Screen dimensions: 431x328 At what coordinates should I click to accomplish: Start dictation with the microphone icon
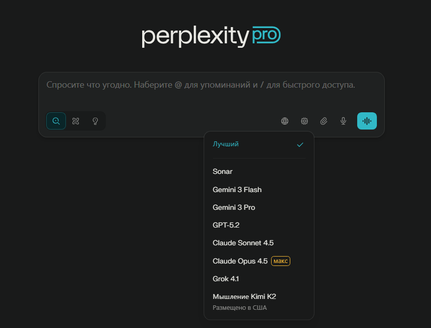point(343,121)
